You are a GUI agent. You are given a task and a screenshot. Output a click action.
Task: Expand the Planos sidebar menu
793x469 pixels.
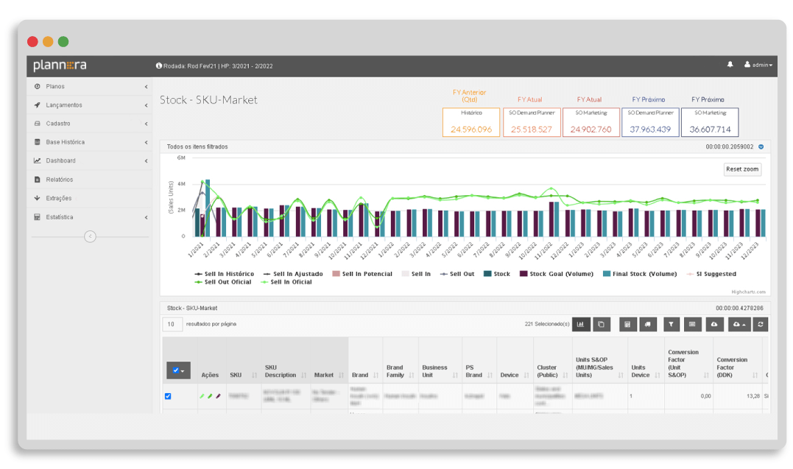(90, 87)
